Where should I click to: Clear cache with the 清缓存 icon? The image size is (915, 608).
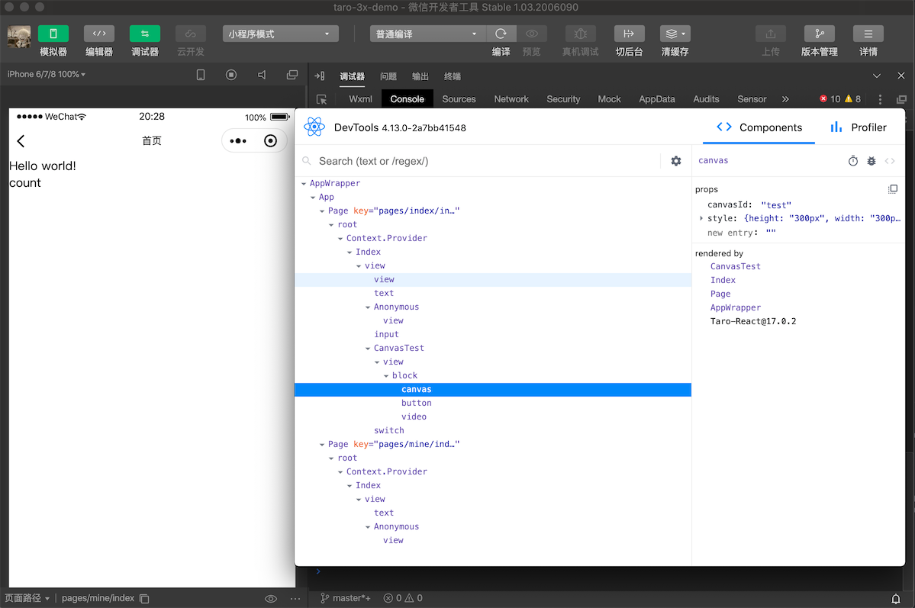[x=675, y=34]
